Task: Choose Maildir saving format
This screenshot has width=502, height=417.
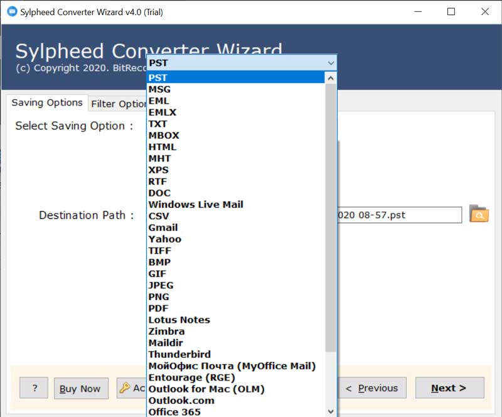Action: pyautogui.click(x=236, y=343)
